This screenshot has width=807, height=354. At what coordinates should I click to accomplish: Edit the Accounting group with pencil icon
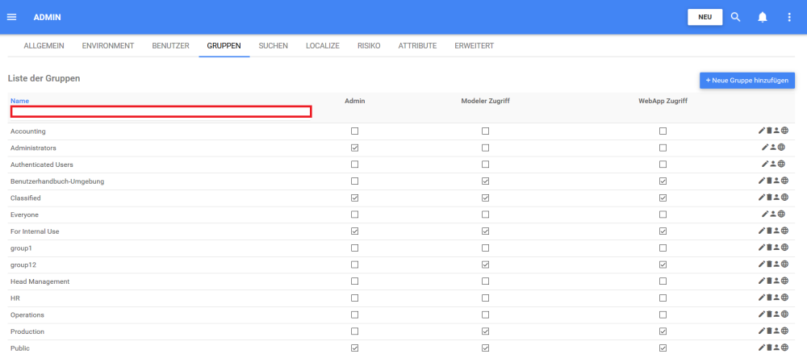[761, 131]
